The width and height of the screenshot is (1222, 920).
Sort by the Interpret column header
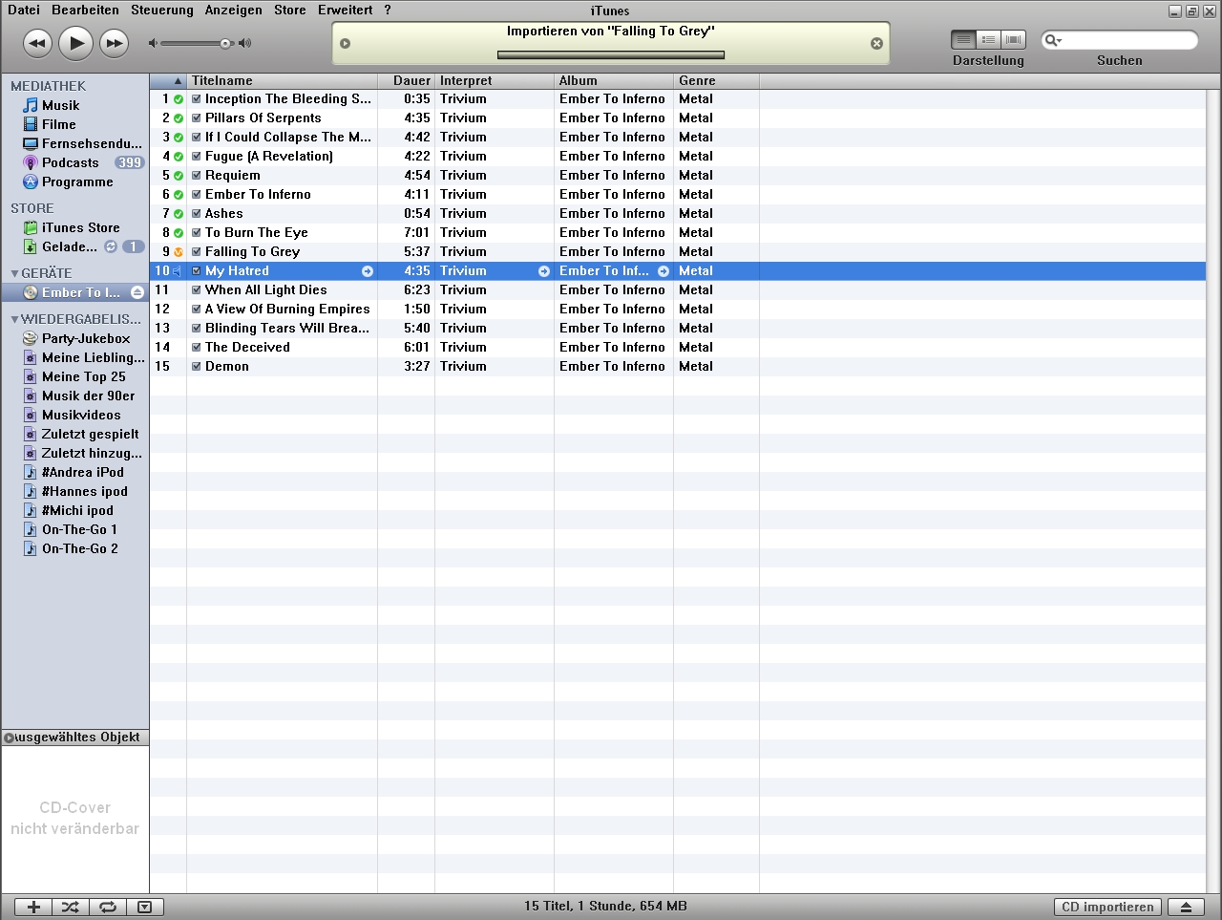[495, 80]
